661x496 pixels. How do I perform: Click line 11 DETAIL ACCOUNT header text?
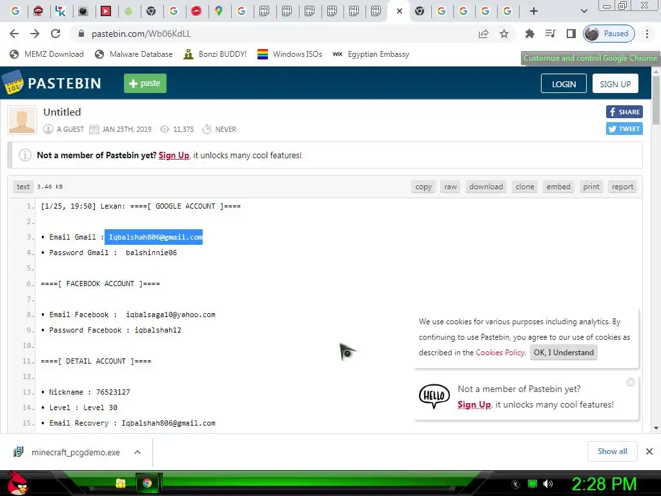click(96, 362)
